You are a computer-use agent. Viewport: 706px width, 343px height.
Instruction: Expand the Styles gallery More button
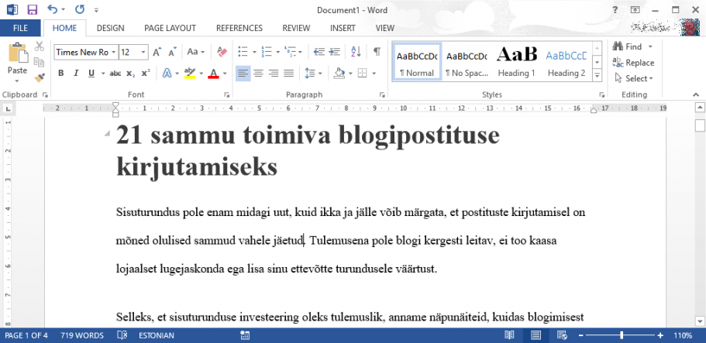tap(598, 76)
